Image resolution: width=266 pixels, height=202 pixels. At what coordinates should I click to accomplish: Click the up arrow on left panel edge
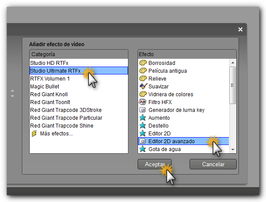coord(12,91)
